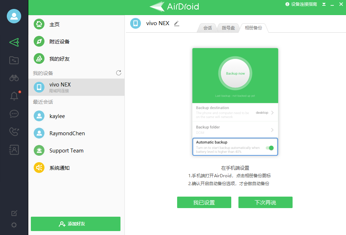
Task: Open the binoculars remote view icon
Action: point(14,78)
